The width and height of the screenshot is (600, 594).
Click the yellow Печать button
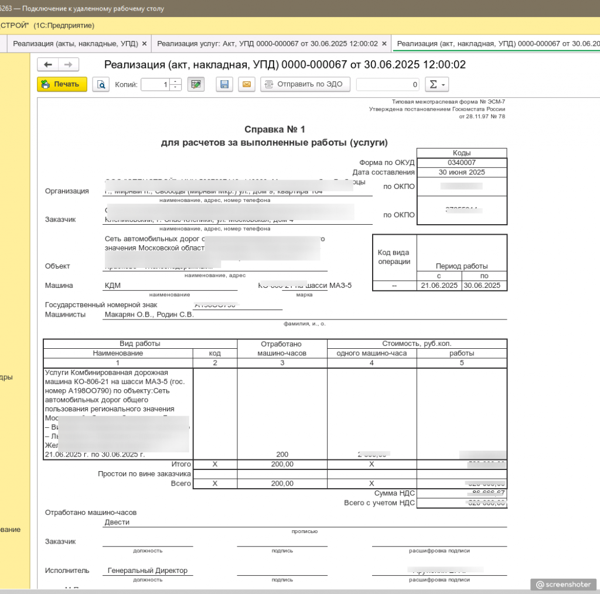(x=62, y=84)
